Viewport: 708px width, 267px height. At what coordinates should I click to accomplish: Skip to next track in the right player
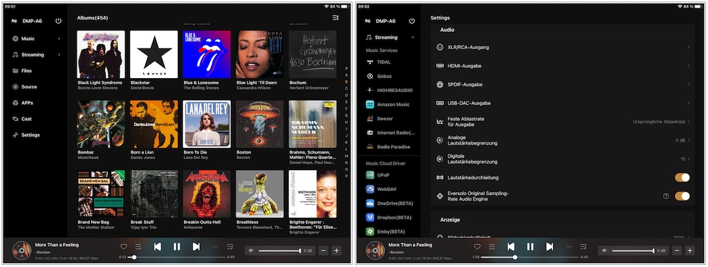tap(550, 247)
